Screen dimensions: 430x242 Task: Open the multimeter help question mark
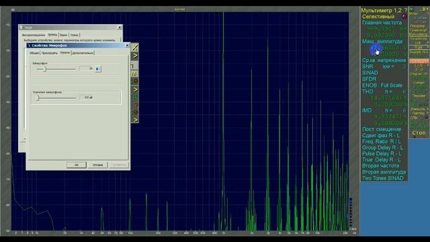pos(406,11)
